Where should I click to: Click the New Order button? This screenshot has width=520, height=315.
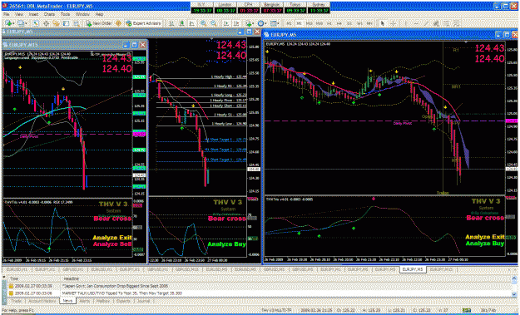pos(98,23)
